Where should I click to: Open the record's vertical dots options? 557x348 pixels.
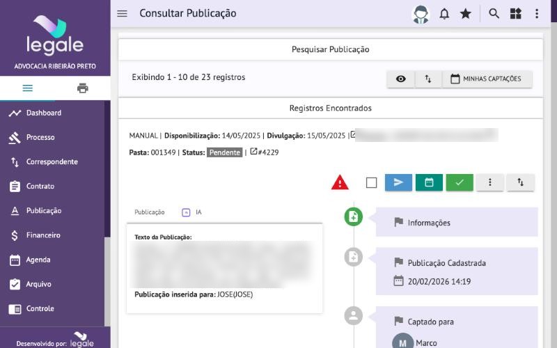pos(490,182)
